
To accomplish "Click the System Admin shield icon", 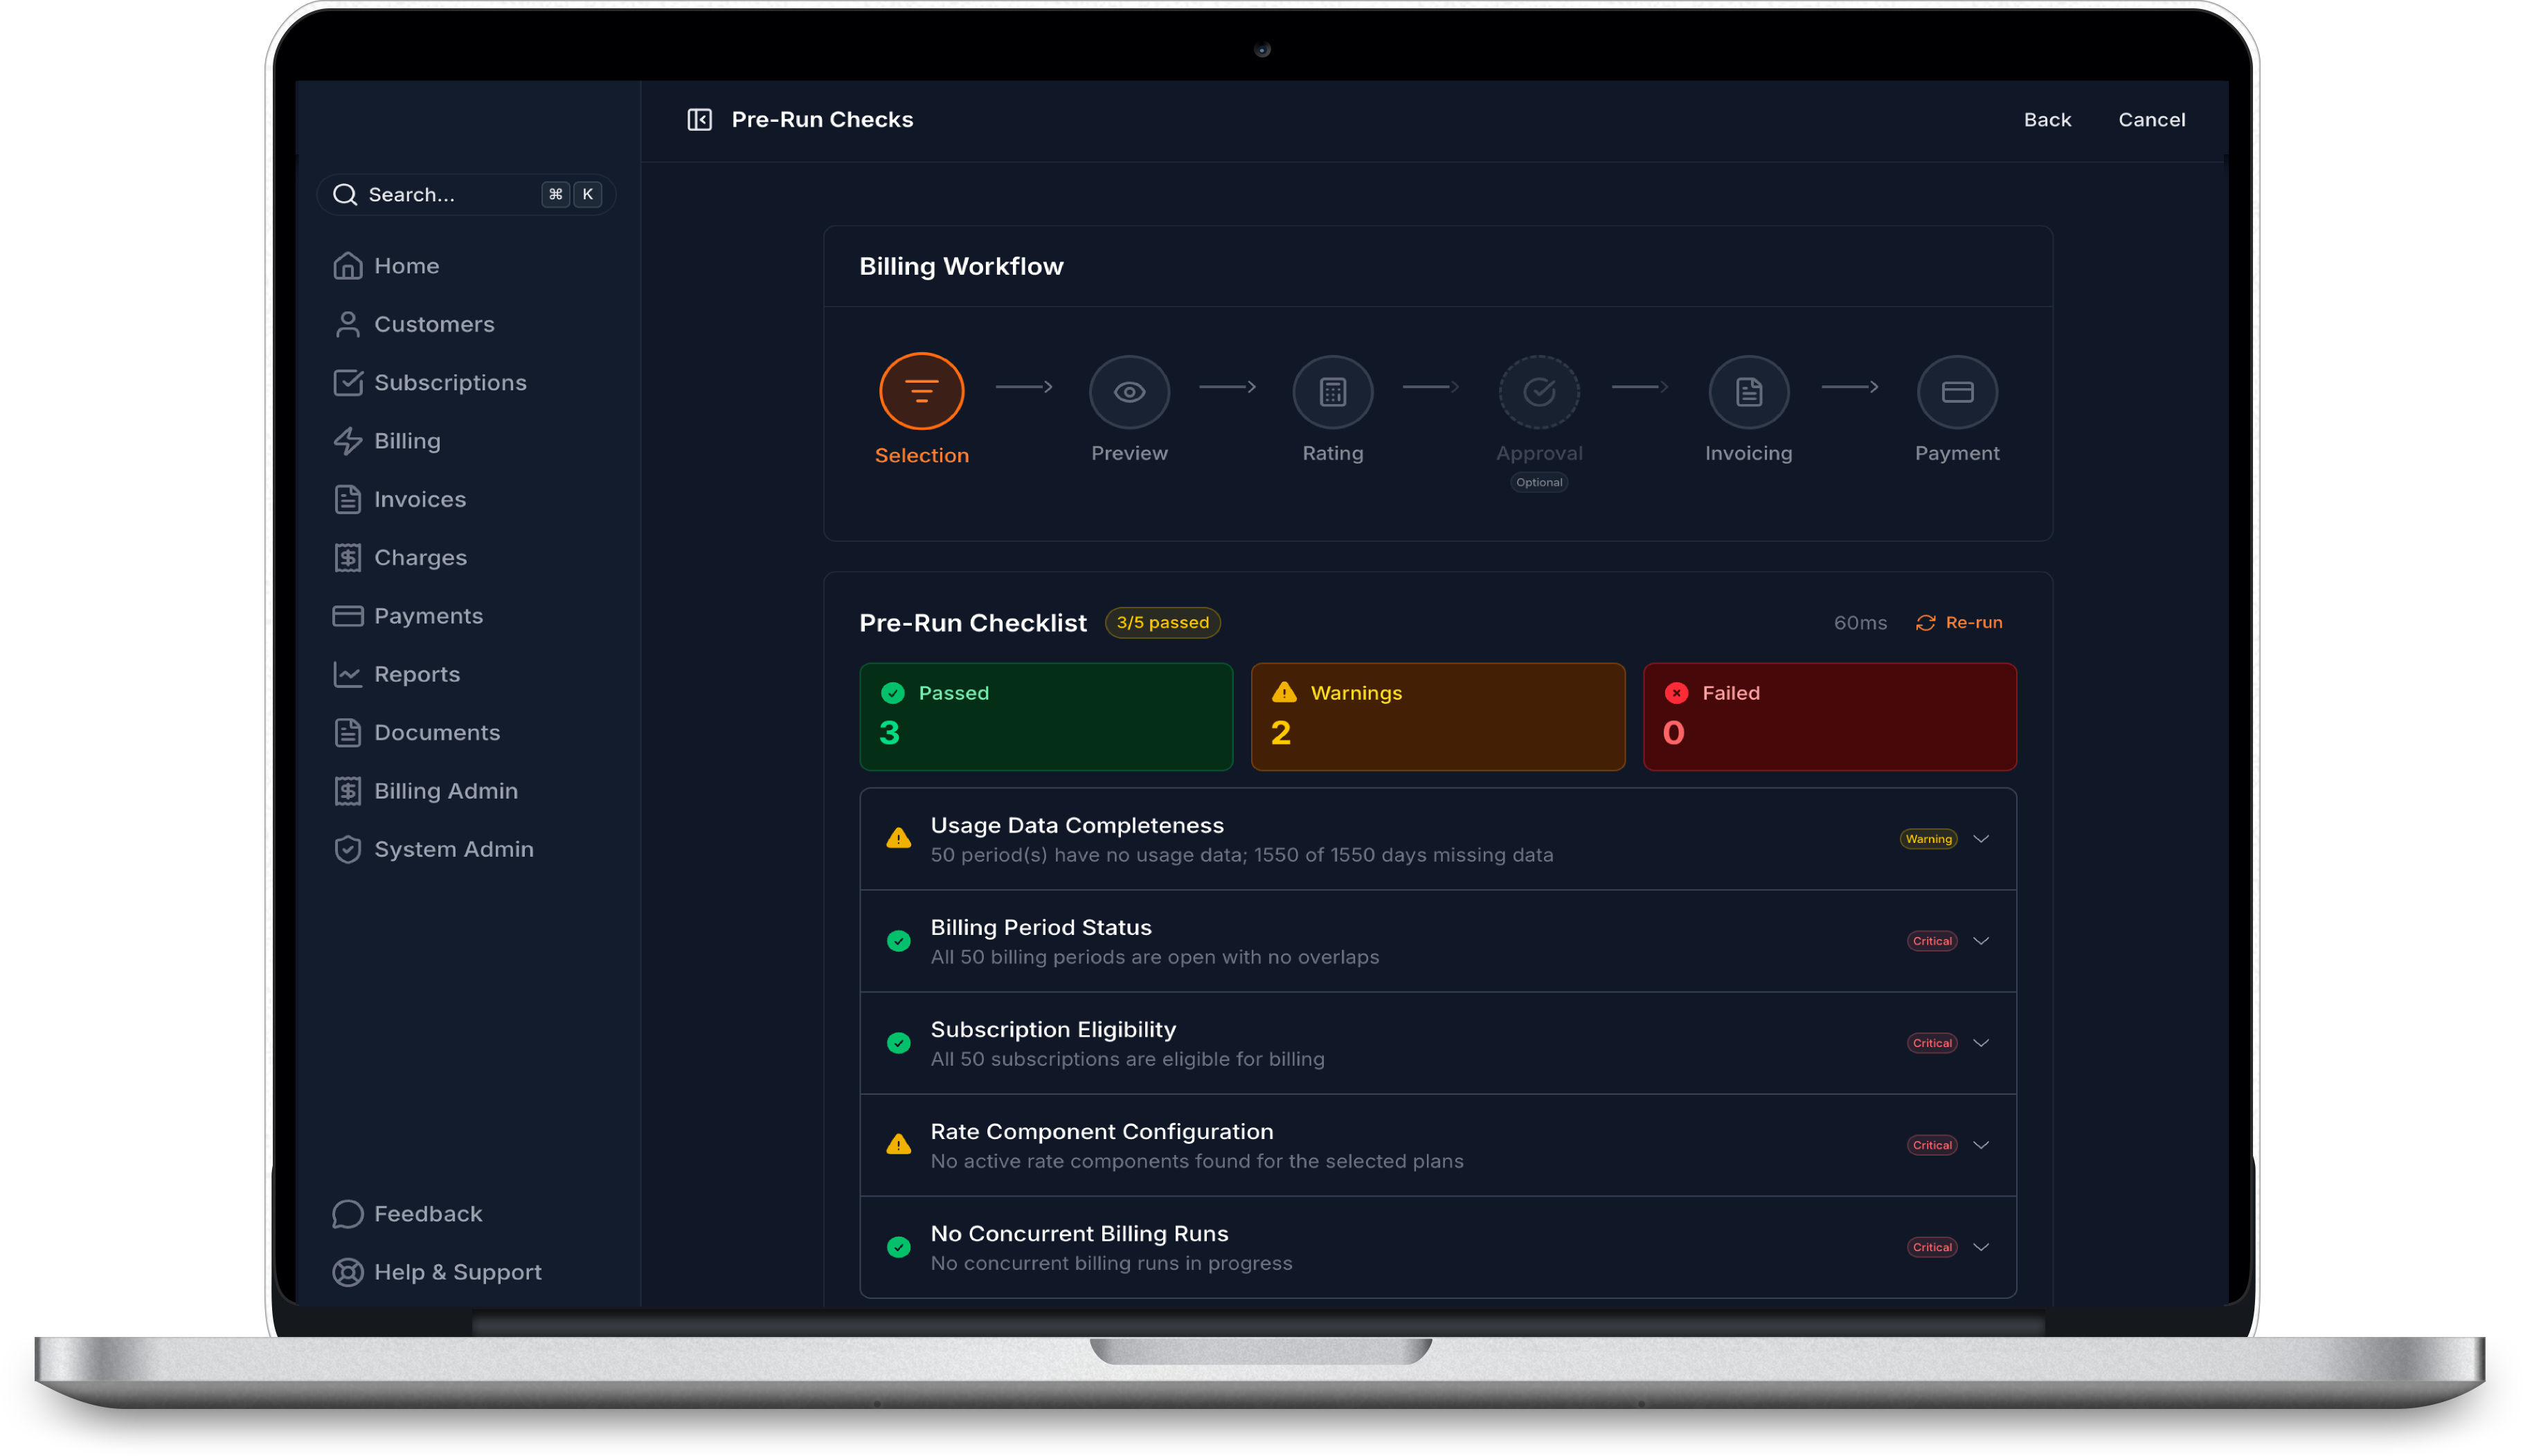I will tap(347, 848).
